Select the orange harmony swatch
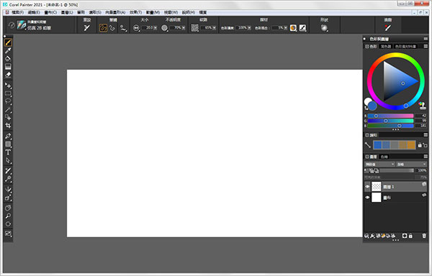 (x=411, y=145)
